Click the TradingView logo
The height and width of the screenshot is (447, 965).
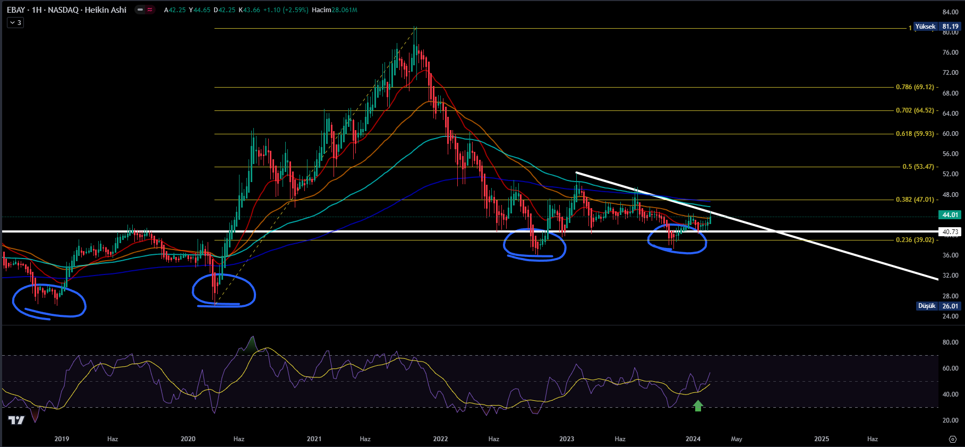(16, 420)
